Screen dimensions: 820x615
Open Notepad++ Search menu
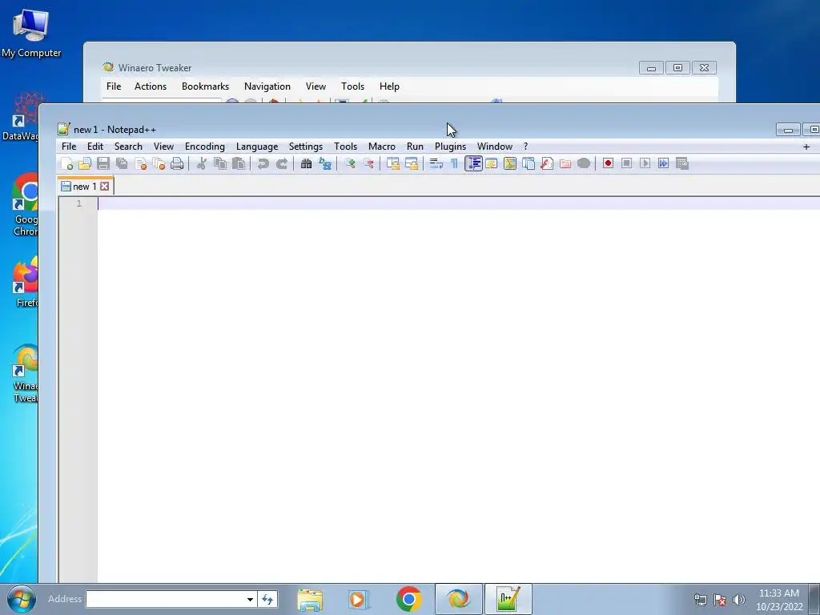tap(128, 147)
